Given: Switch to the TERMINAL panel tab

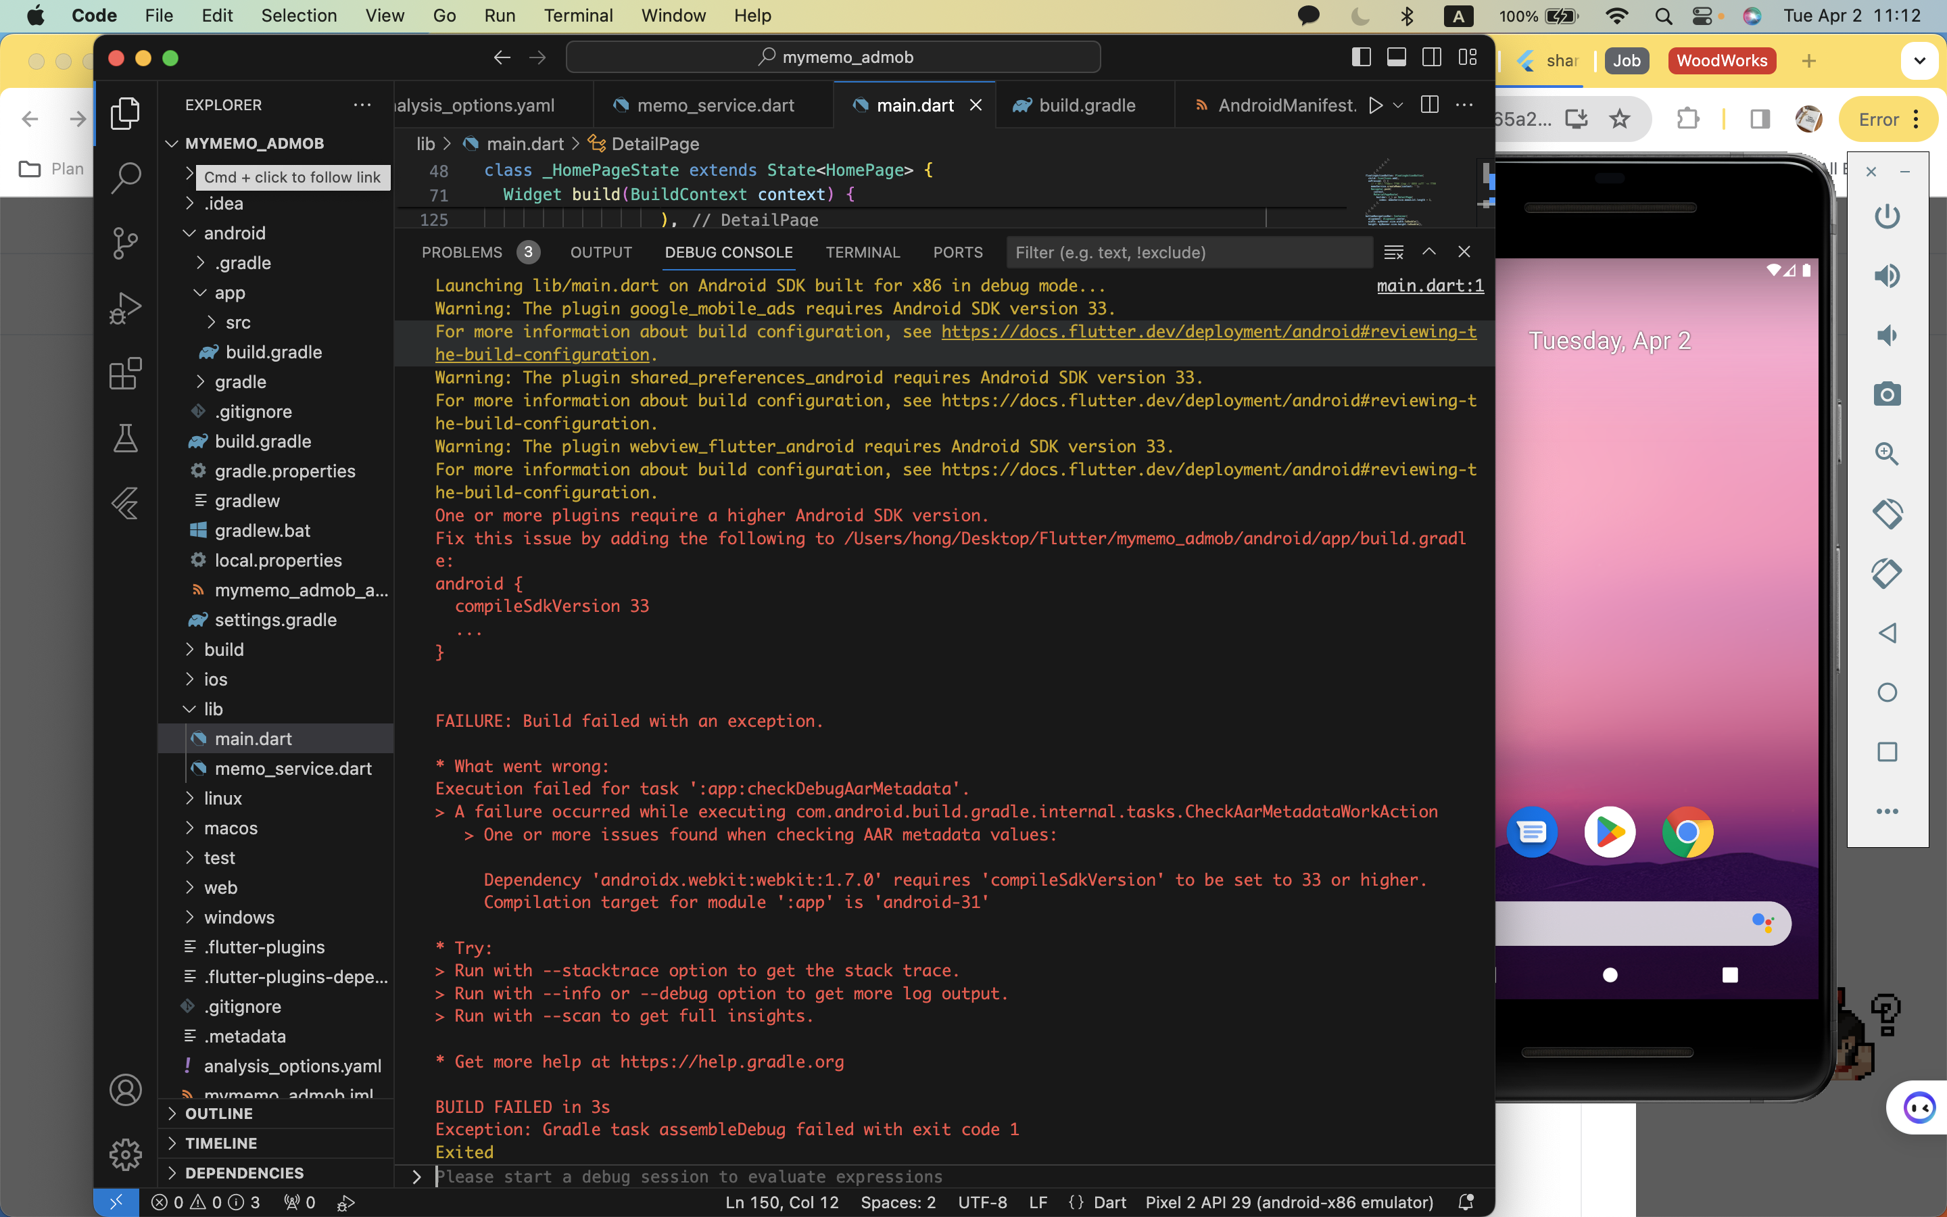Looking at the screenshot, I should 863,253.
